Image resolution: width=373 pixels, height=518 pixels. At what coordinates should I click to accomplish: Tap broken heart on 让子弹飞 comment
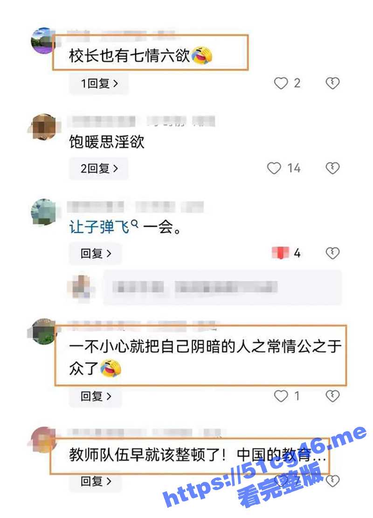(x=332, y=253)
